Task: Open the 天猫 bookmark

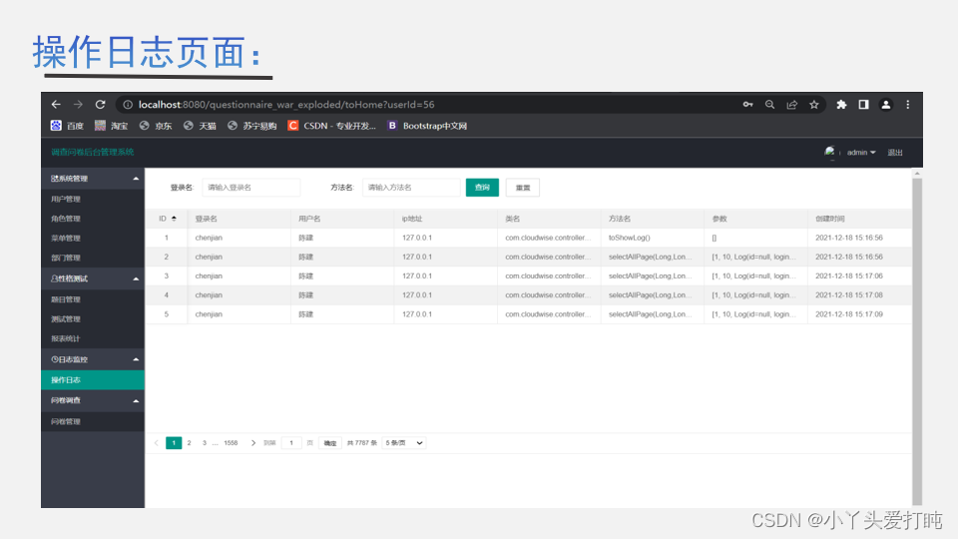Action: (x=200, y=126)
